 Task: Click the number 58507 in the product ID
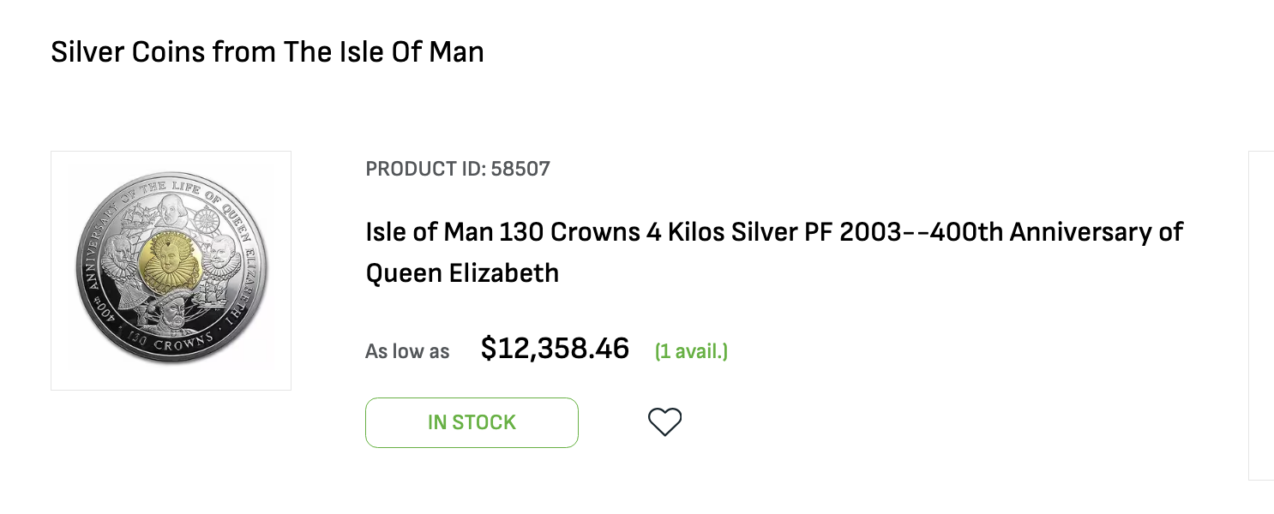520,169
